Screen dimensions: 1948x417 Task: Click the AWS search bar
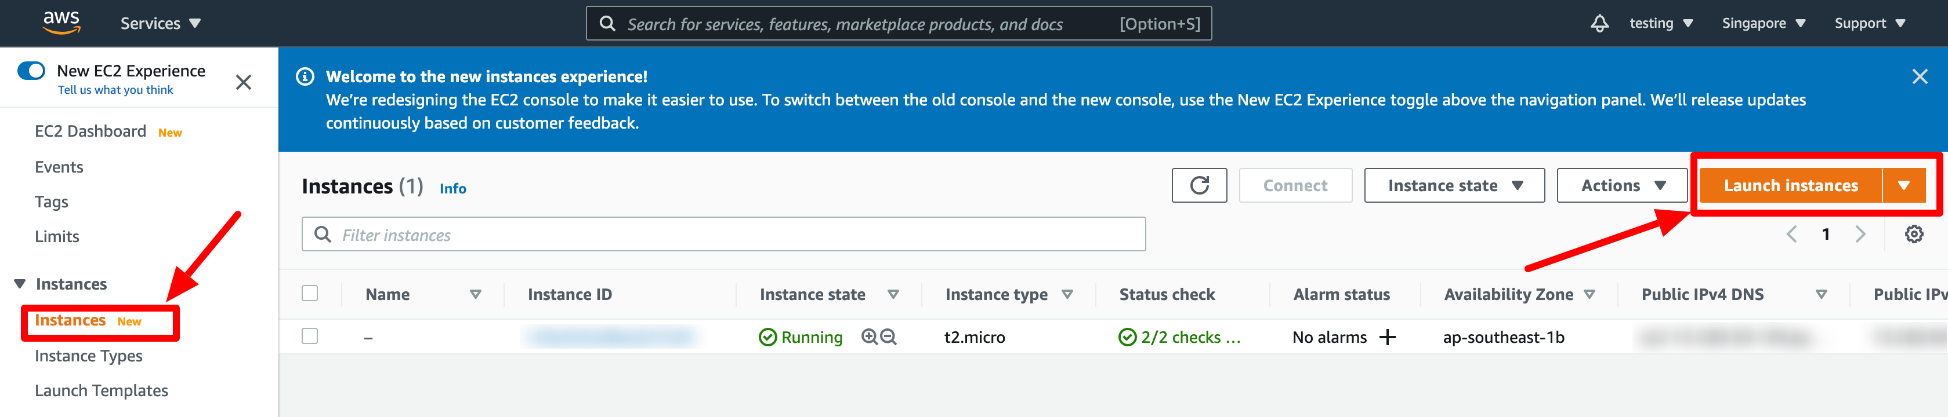click(x=899, y=23)
